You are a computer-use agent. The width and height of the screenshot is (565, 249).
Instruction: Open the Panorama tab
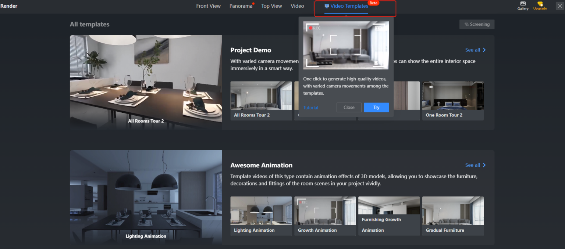pos(240,6)
